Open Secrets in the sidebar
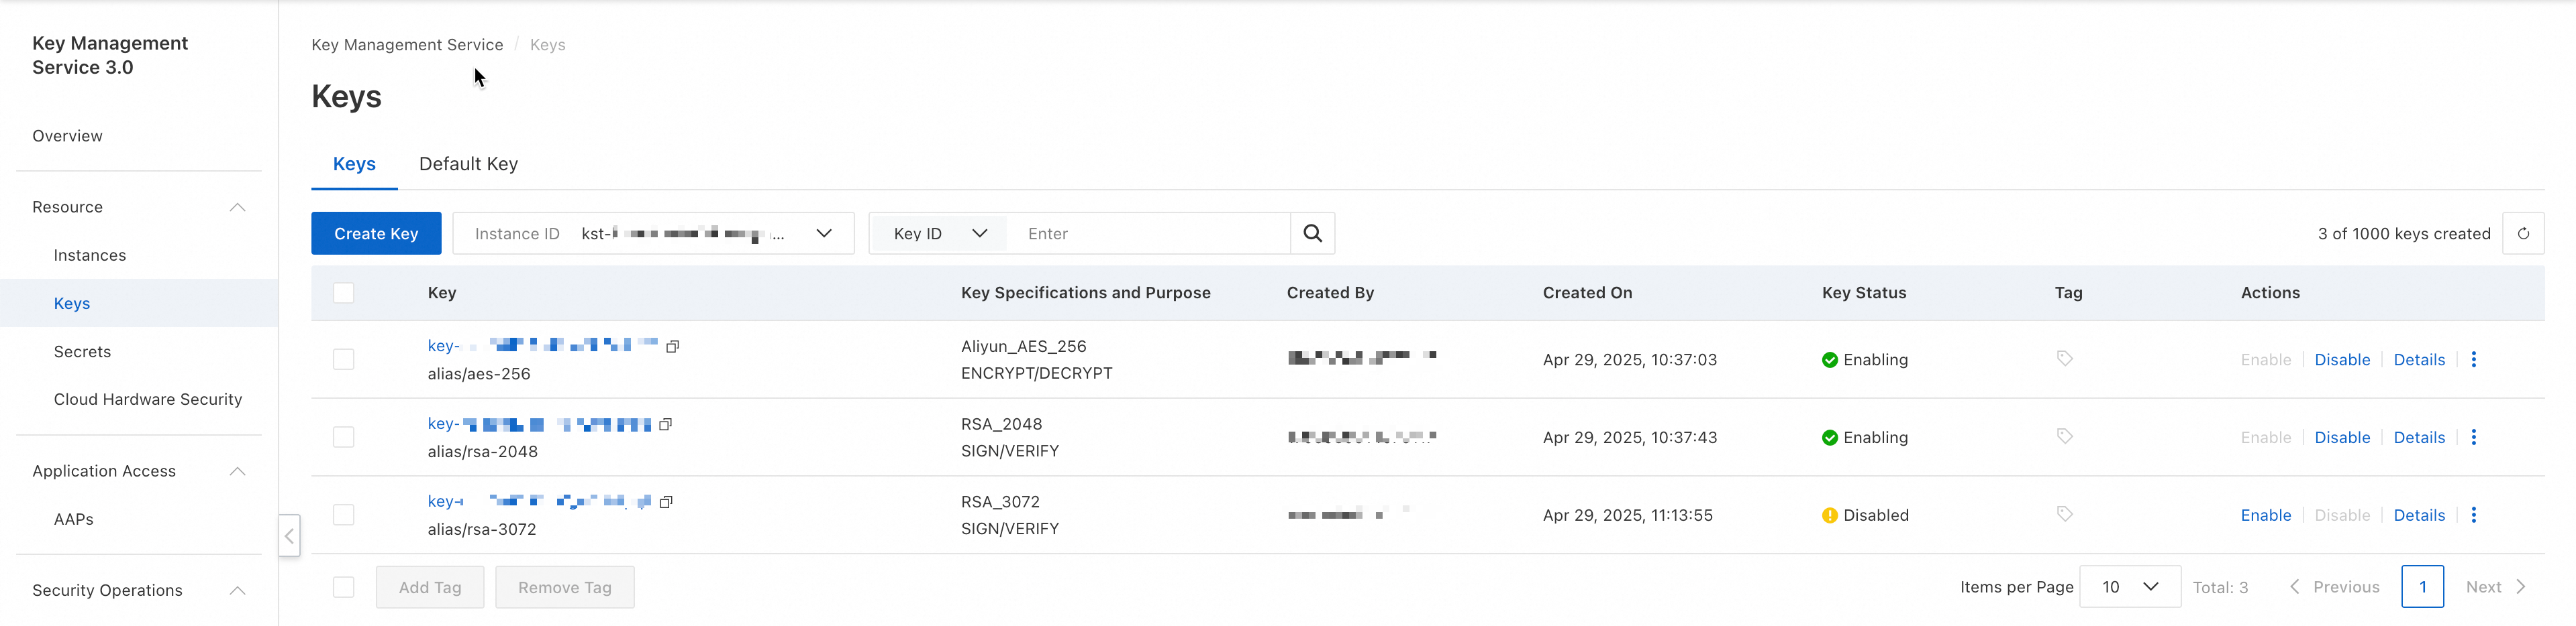This screenshot has height=626, width=2576. click(x=82, y=351)
